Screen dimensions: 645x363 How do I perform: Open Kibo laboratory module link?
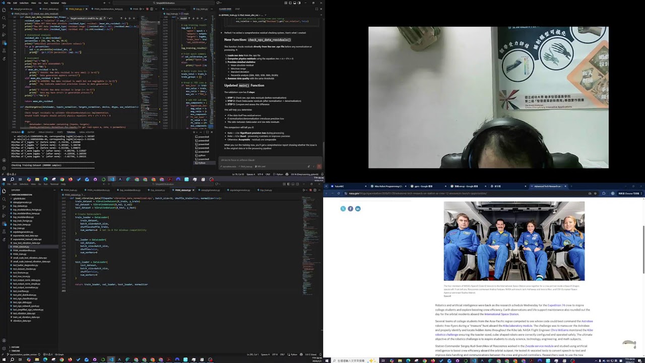point(518,326)
